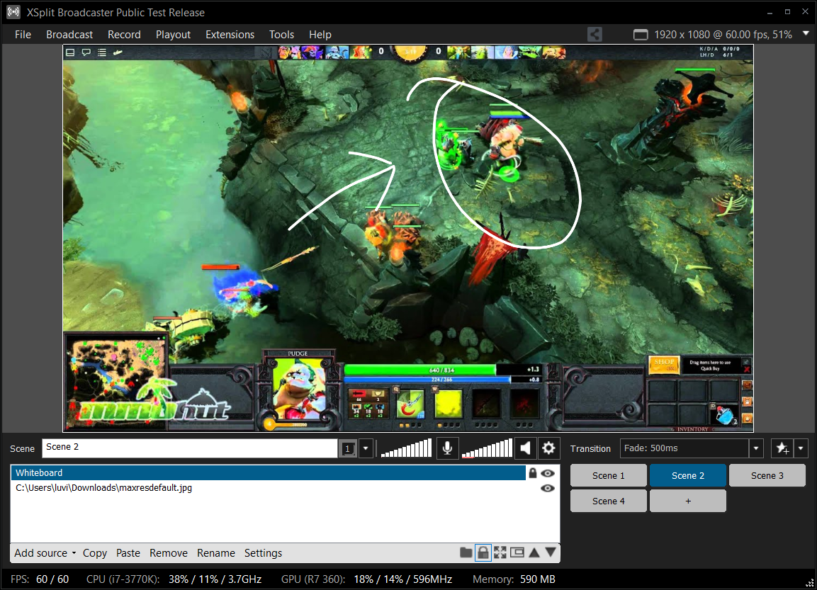Click the game preview canvas

coord(408,239)
